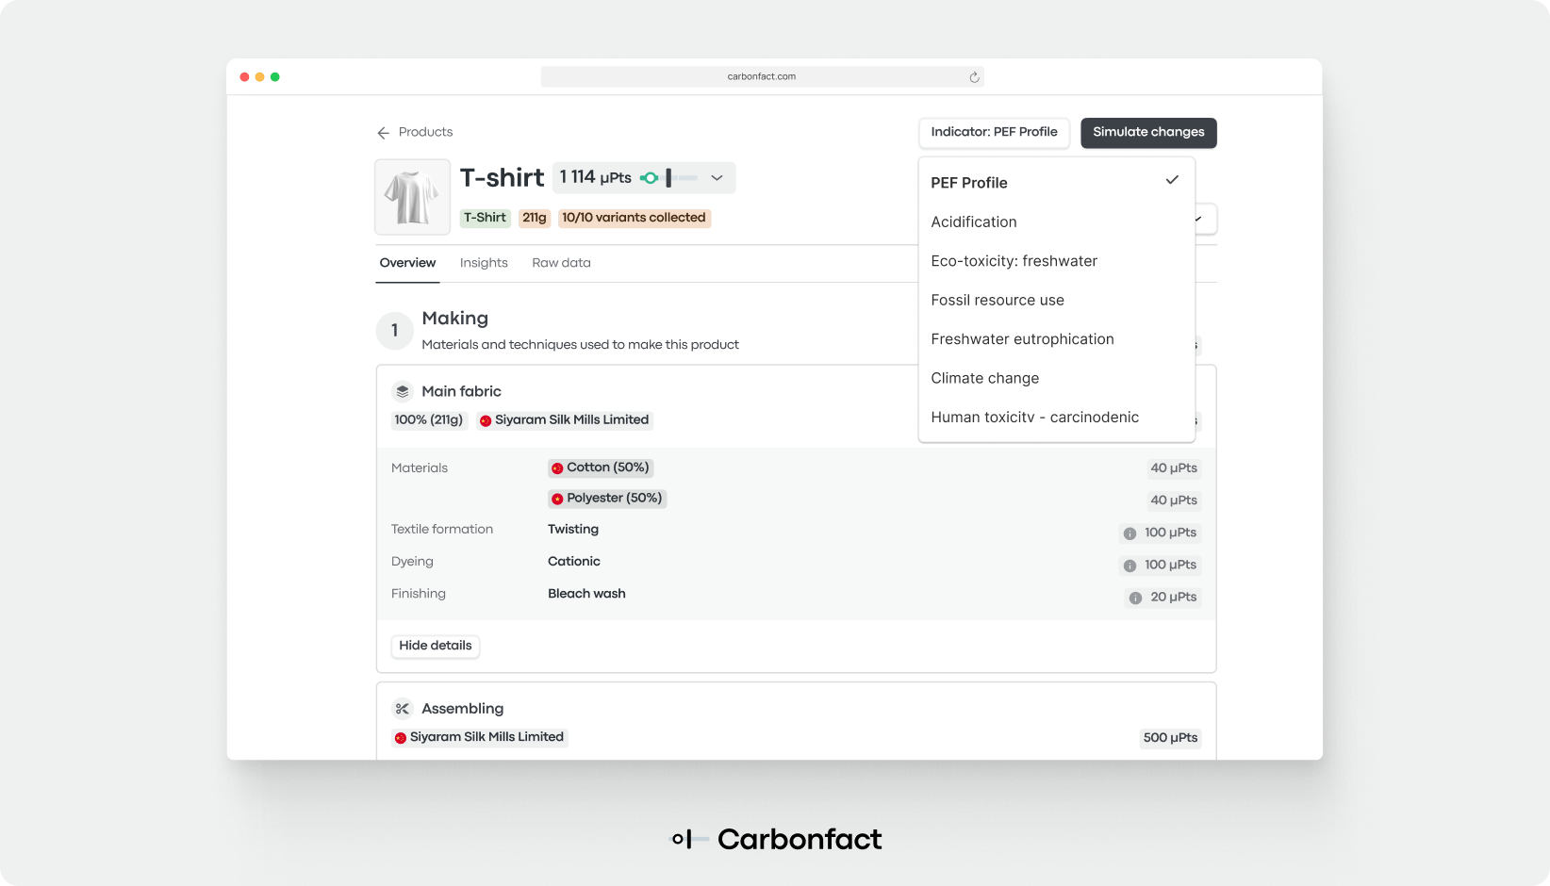Click the Main fabric heading
The height and width of the screenshot is (886, 1550).
461,391
